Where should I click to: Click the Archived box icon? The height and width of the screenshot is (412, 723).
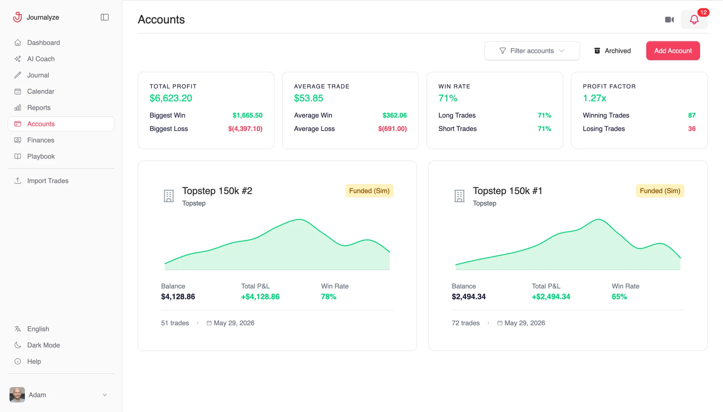pyautogui.click(x=597, y=51)
